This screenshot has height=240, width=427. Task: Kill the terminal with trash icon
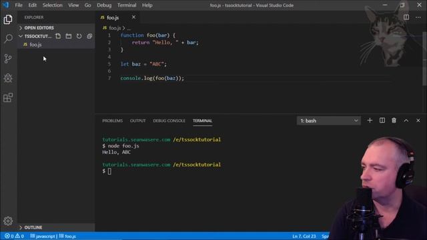tap(394, 120)
